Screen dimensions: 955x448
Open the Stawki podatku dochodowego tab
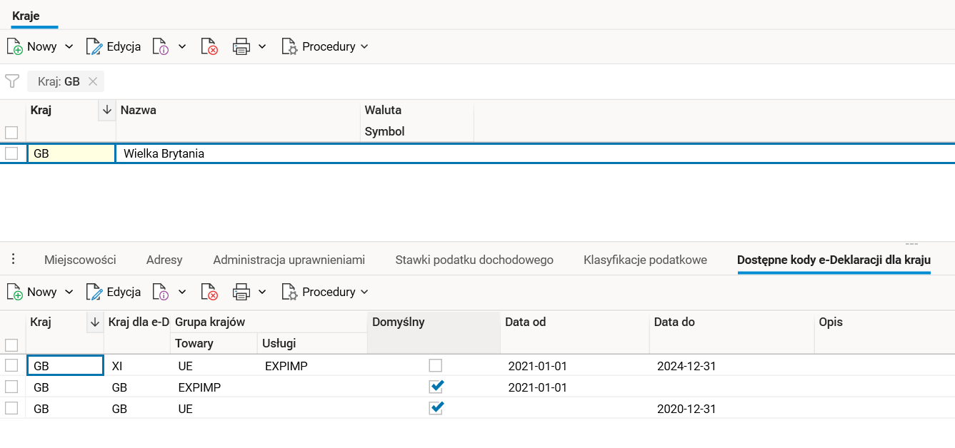pos(474,260)
